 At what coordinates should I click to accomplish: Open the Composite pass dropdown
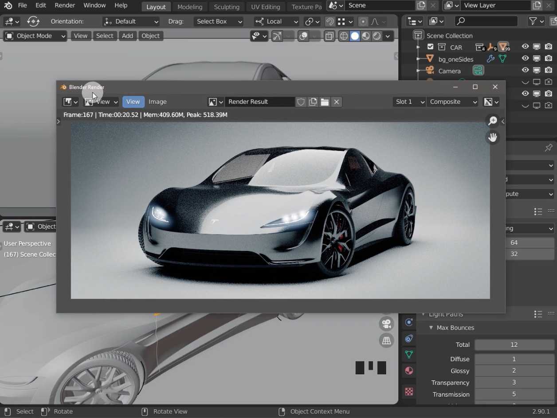(453, 102)
